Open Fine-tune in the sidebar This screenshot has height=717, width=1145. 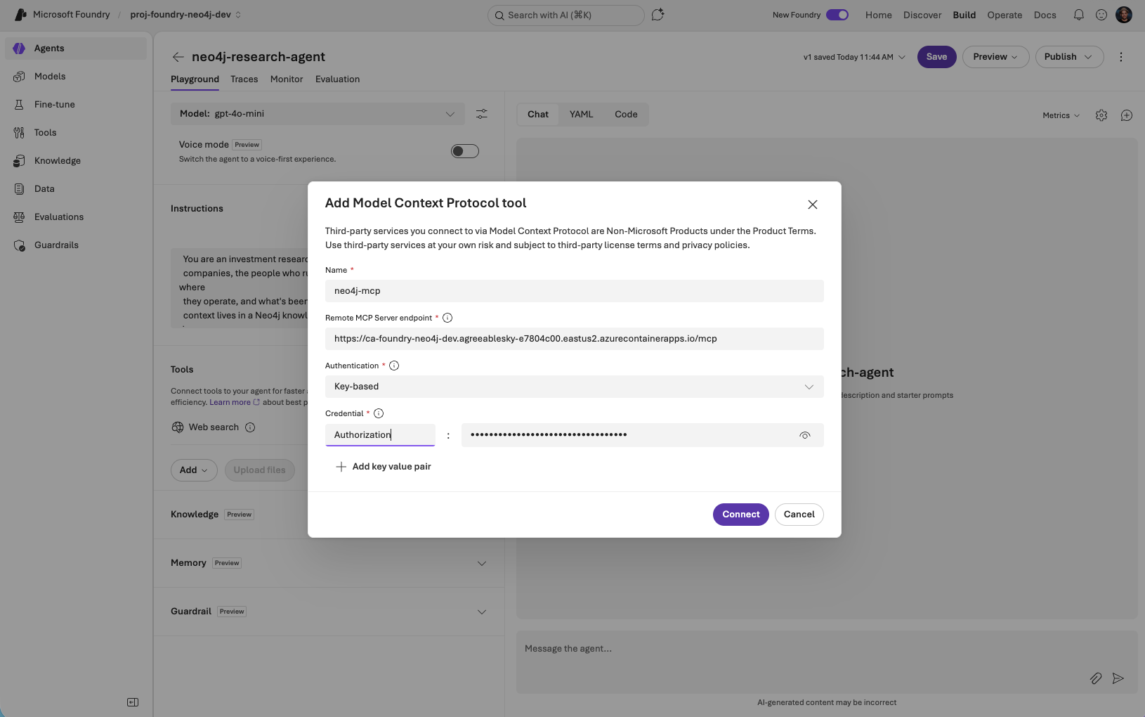tap(76, 104)
